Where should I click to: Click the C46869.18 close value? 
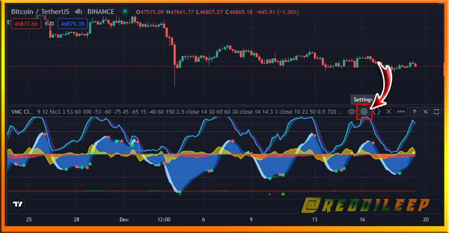[x=239, y=12]
